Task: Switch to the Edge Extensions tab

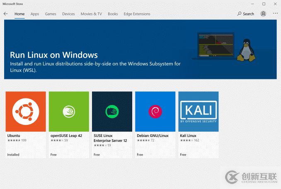Action: pyautogui.click(x=137, y=14)
